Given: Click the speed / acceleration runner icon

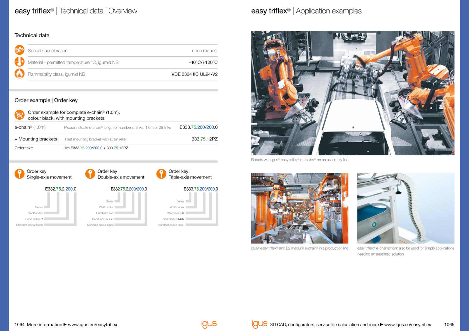Looking at the screenshot, I should (20, 50).
